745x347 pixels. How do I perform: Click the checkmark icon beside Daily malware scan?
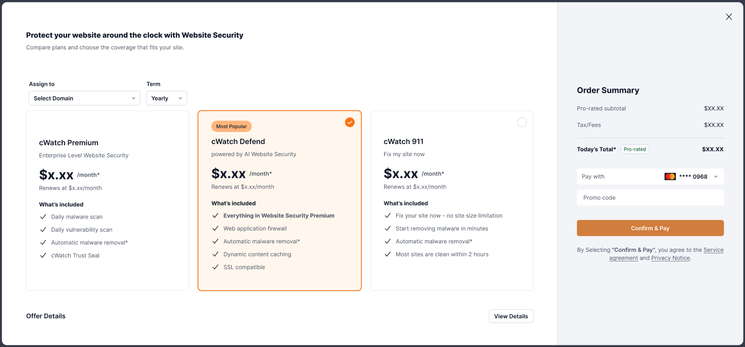point(43,217)
